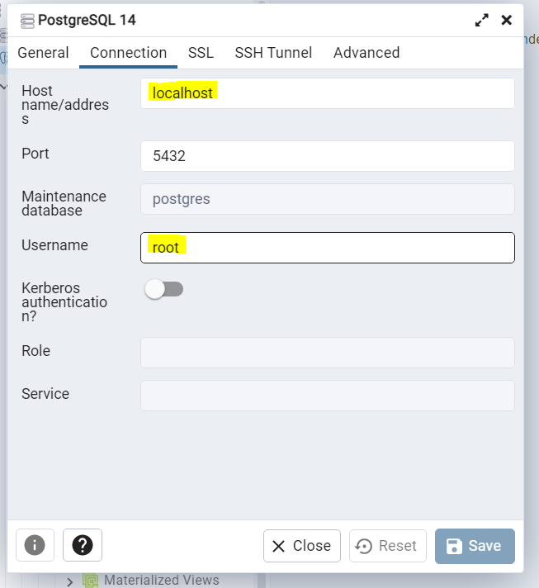
Task: Open the SSL tab
Action: (201, 53)
